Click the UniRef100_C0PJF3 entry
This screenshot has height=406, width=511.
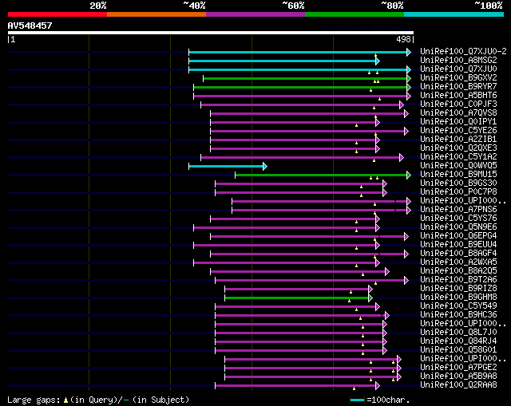[x=458, y=104]
